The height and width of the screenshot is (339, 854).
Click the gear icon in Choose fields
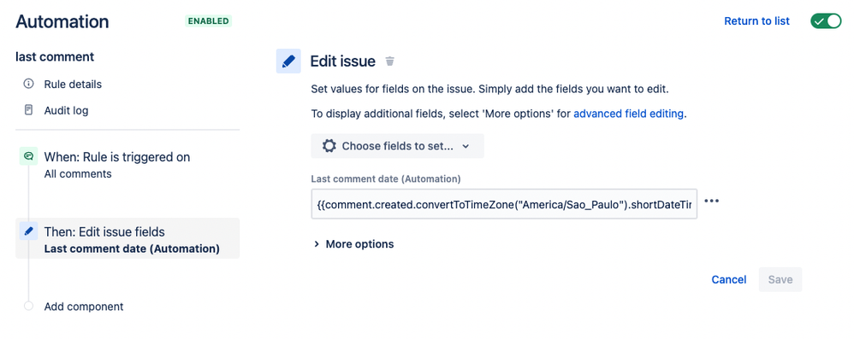[x=329, y=146]
